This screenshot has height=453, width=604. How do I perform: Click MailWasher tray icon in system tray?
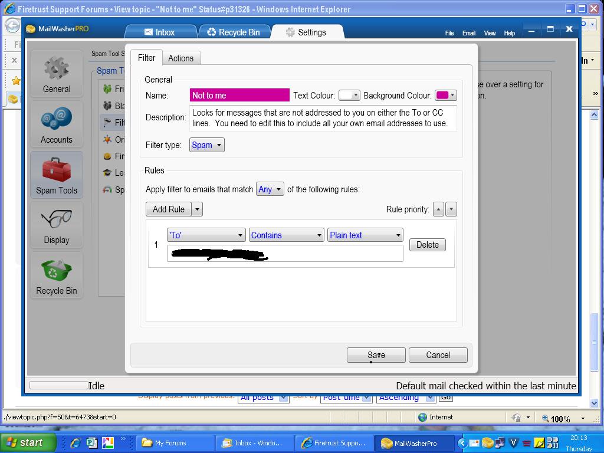coord(487,443)
